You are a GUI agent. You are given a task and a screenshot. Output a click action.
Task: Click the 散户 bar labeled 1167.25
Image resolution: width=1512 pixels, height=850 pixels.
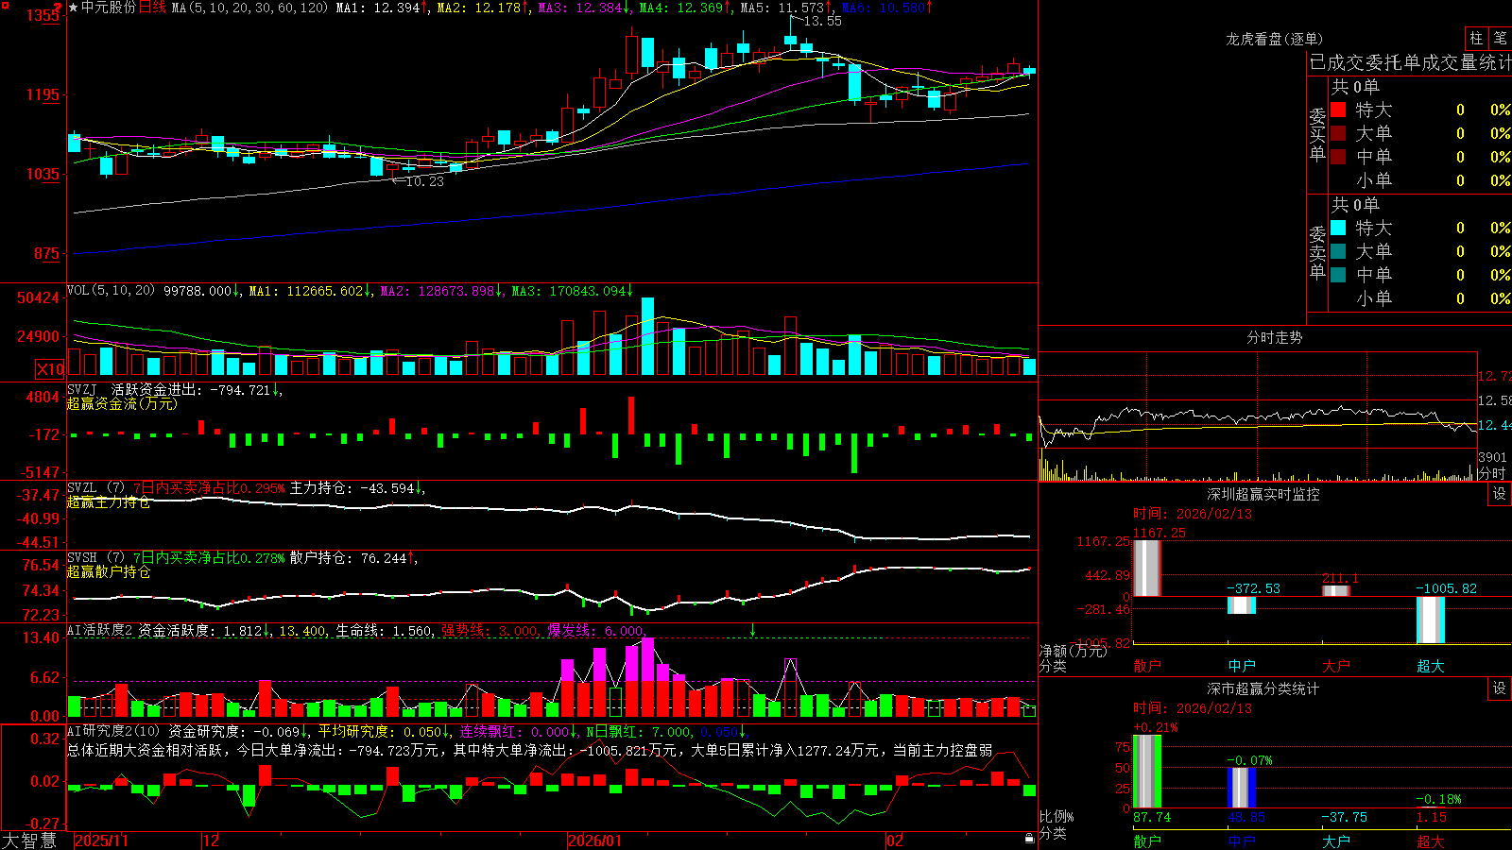(x=1147, y=568)
